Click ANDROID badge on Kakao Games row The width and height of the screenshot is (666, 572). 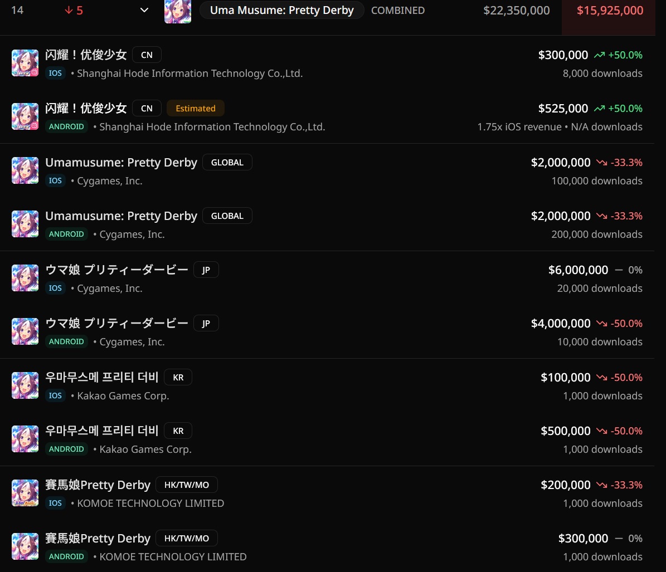click(66, 448)
